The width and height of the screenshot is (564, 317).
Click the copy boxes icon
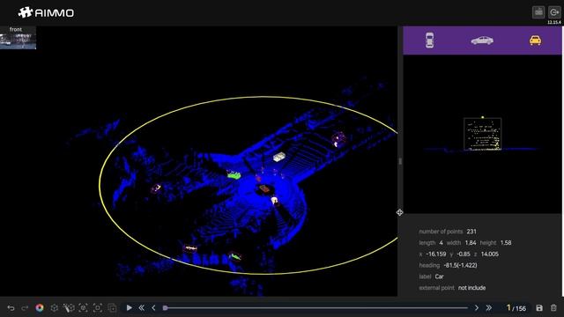tap(112, 308)
